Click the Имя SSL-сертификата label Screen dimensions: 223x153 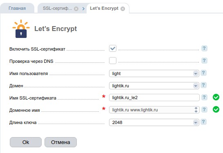coord(33,98)
